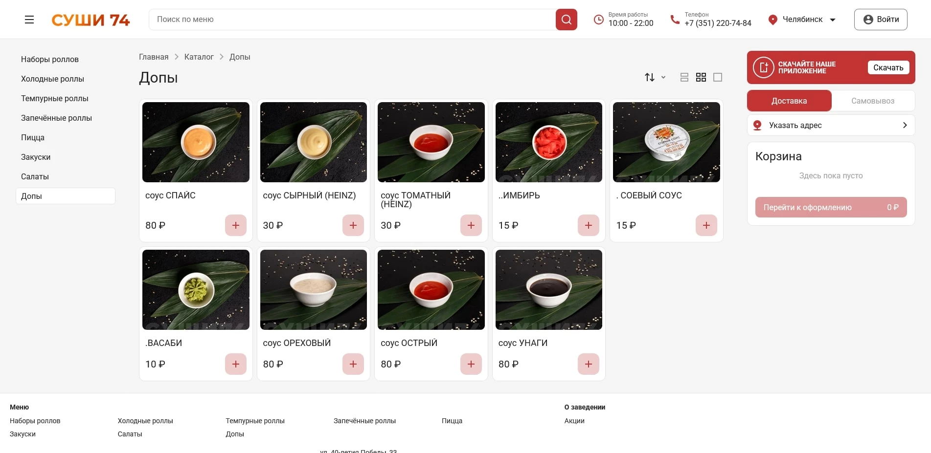Add соус СПАЙС to cart with plus
Viewport: 931px width, 453px height.
point(235,225)
